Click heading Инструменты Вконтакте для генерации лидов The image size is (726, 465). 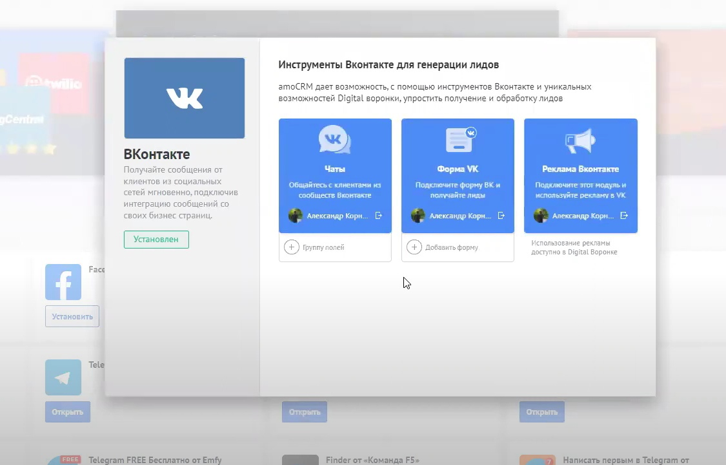[388, 64]
